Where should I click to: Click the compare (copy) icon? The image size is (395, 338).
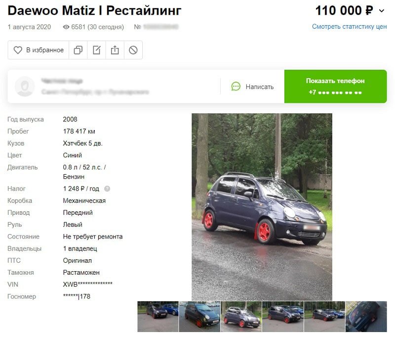[78, 50]
